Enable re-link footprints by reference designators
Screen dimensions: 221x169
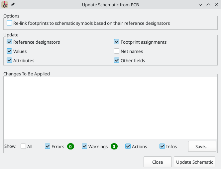[9, 23]
